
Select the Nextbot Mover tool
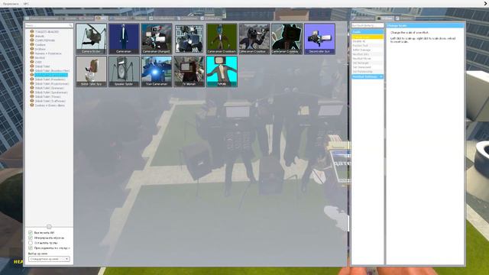tap(368, 59)
